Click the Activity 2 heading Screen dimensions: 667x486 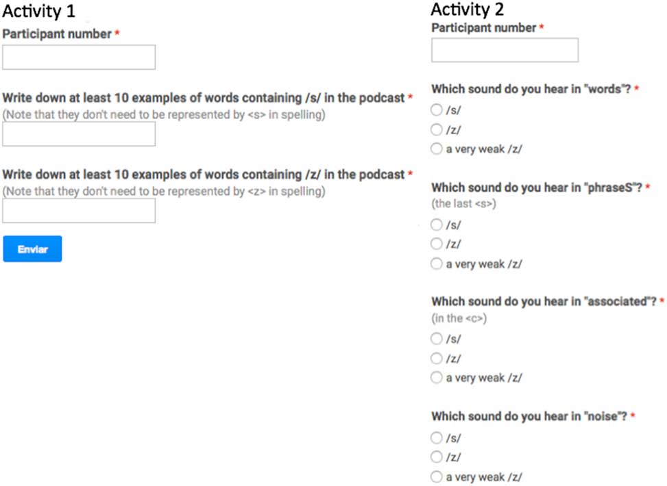[x=467, y=10]
